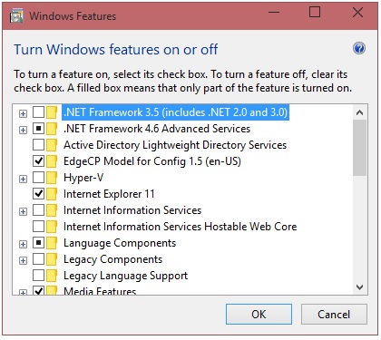The width and height of the screenshot is (381, 340).
Task: Click the Windows Features title bar icon
Action: (x=16, y=15)
